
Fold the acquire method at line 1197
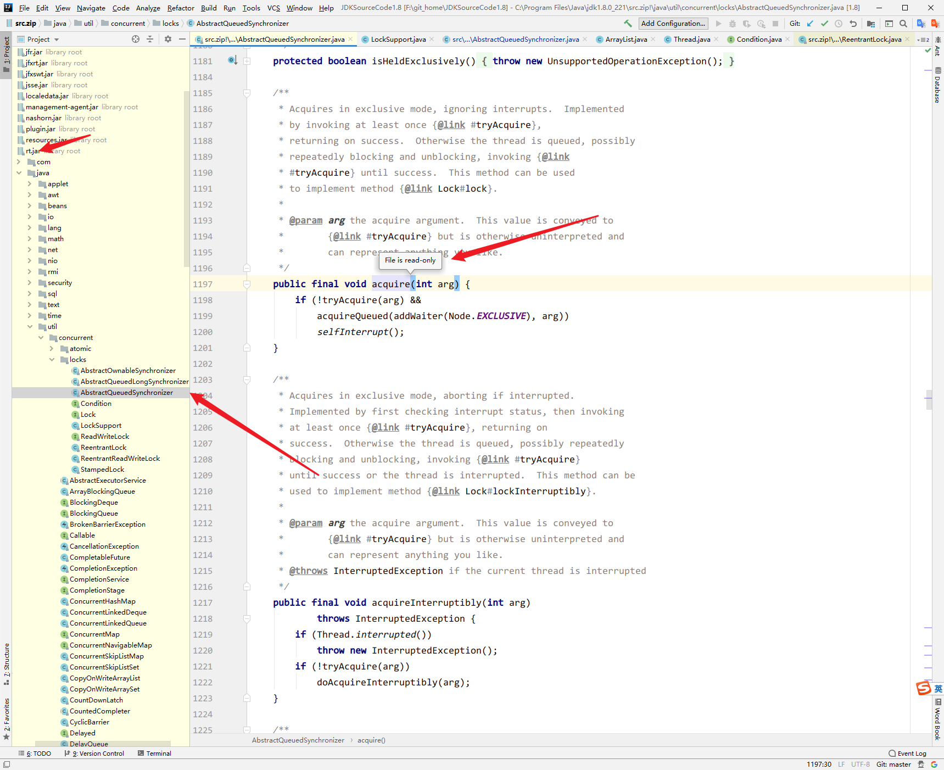click(x=247, y=284)
